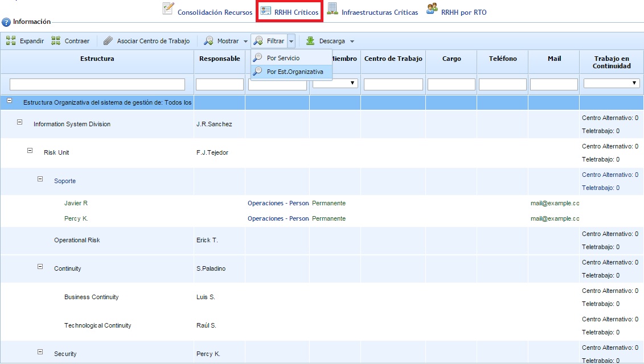Image resolution: width=644 pixels, height=364 pixels.
Task: Click the Contraer toolbar icon
Action: (x=56, y=41)
